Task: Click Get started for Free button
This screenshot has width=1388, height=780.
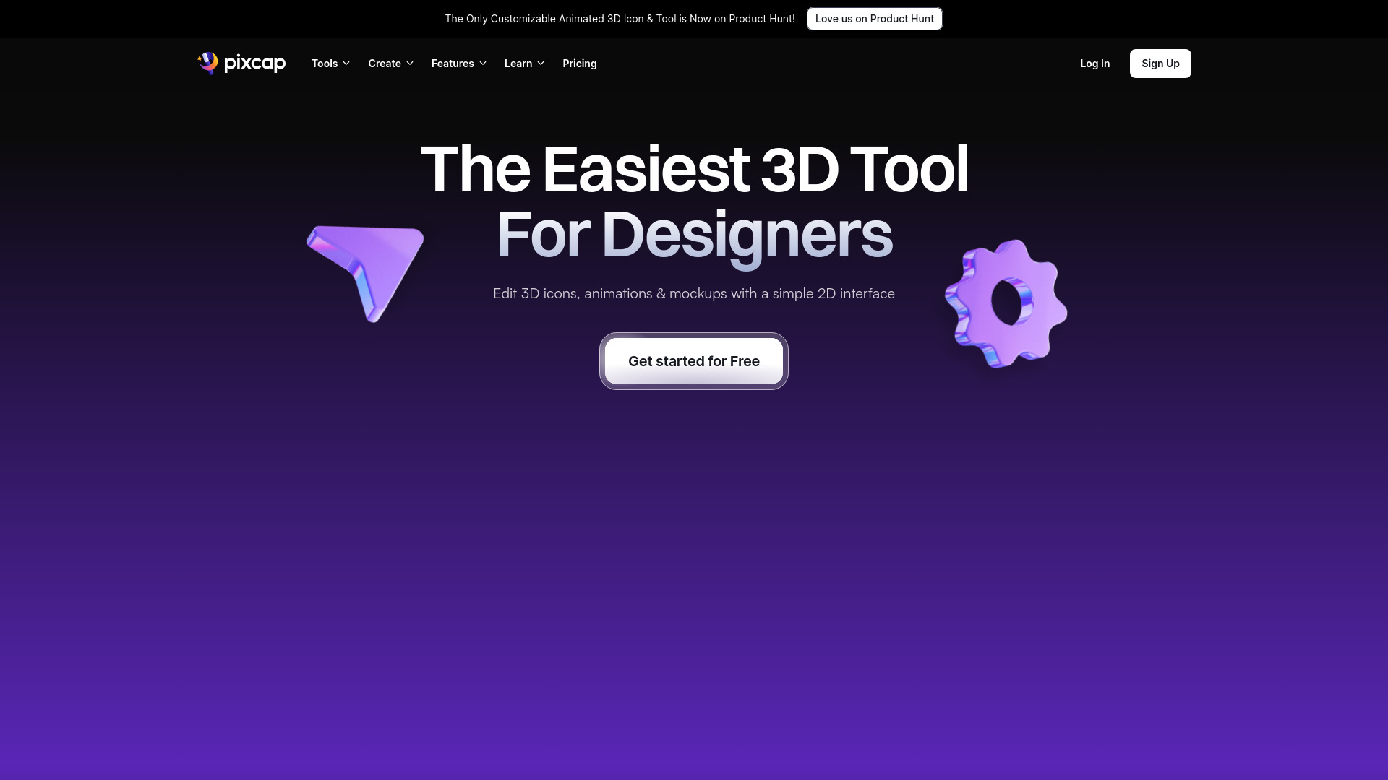Action: pyautogui.click(x=694, y=361)
